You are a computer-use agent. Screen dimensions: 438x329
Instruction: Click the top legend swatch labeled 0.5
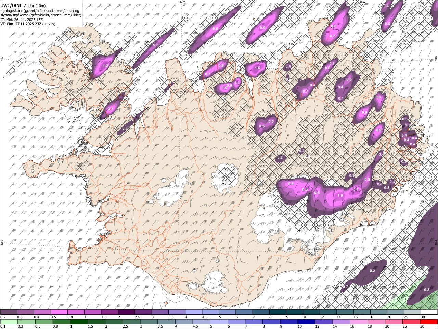(x=59, y=312)
